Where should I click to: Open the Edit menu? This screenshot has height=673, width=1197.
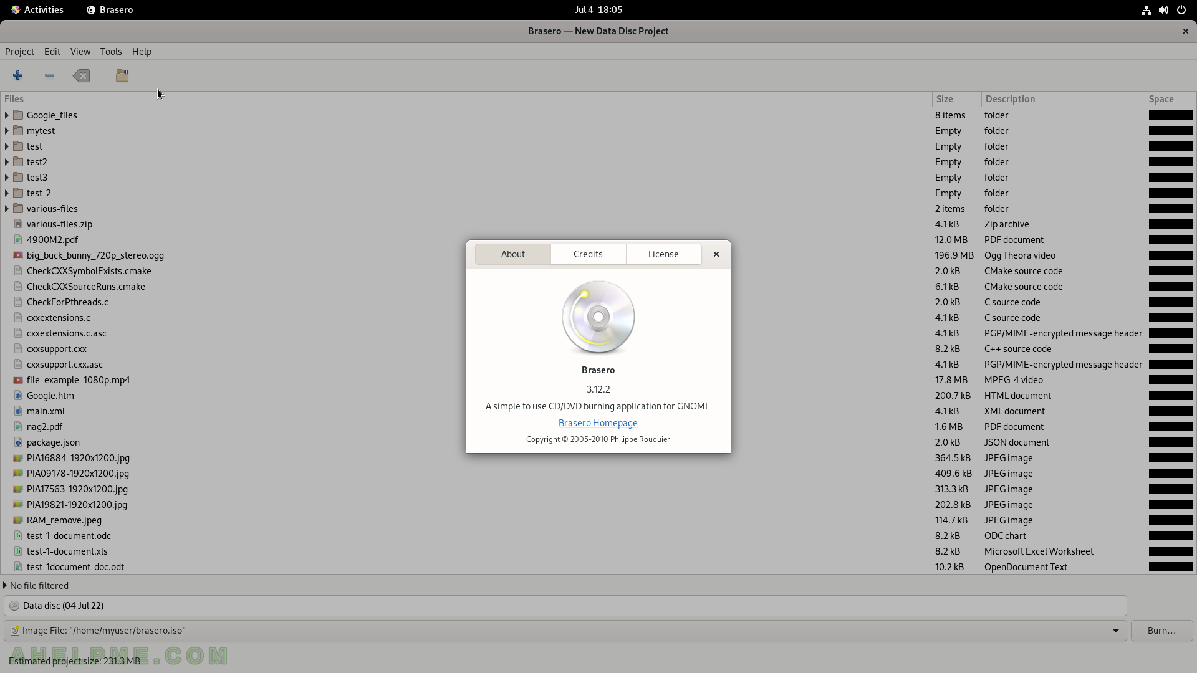[52, 51]
